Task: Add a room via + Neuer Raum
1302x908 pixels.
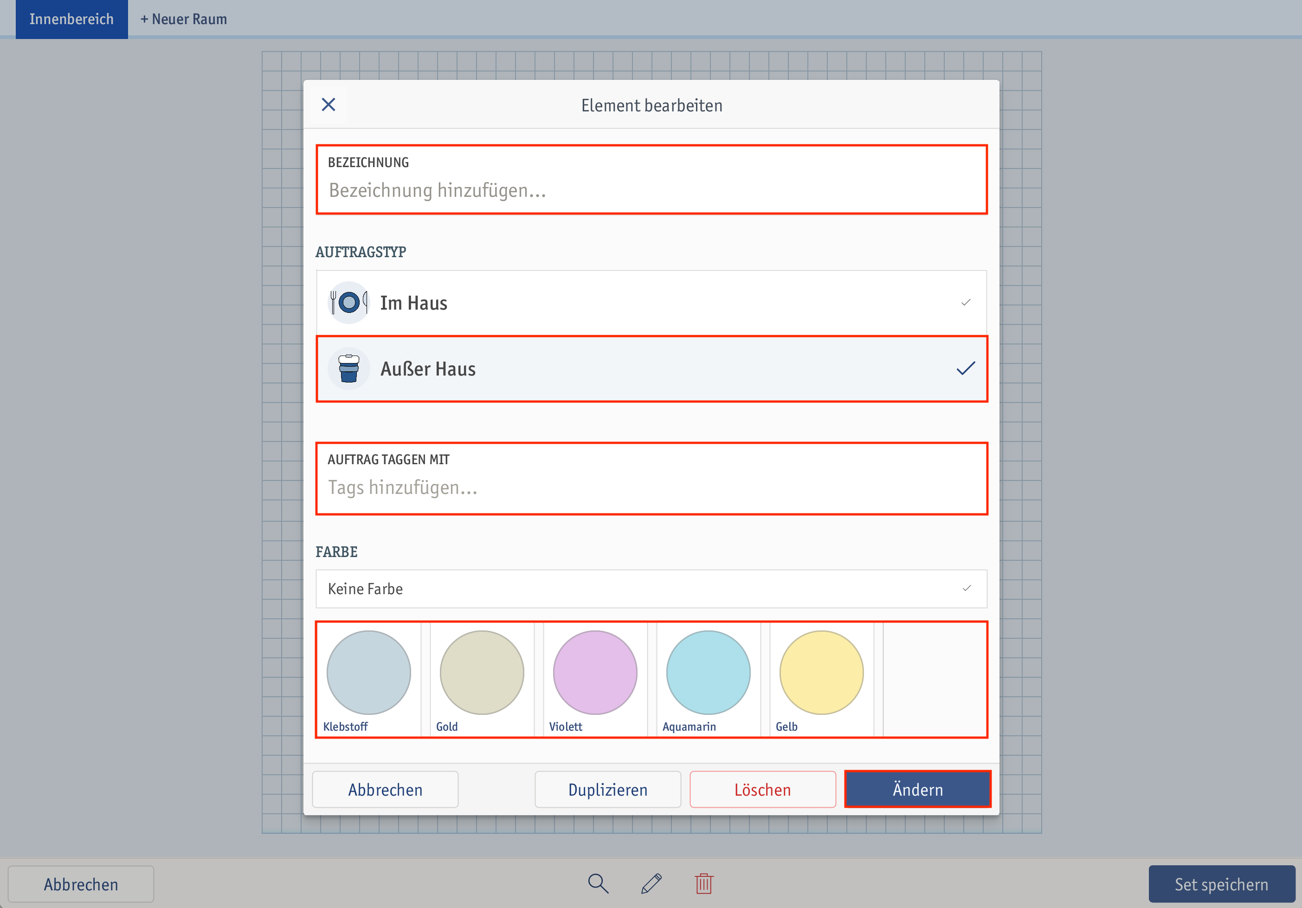Action: coord(183,19)
